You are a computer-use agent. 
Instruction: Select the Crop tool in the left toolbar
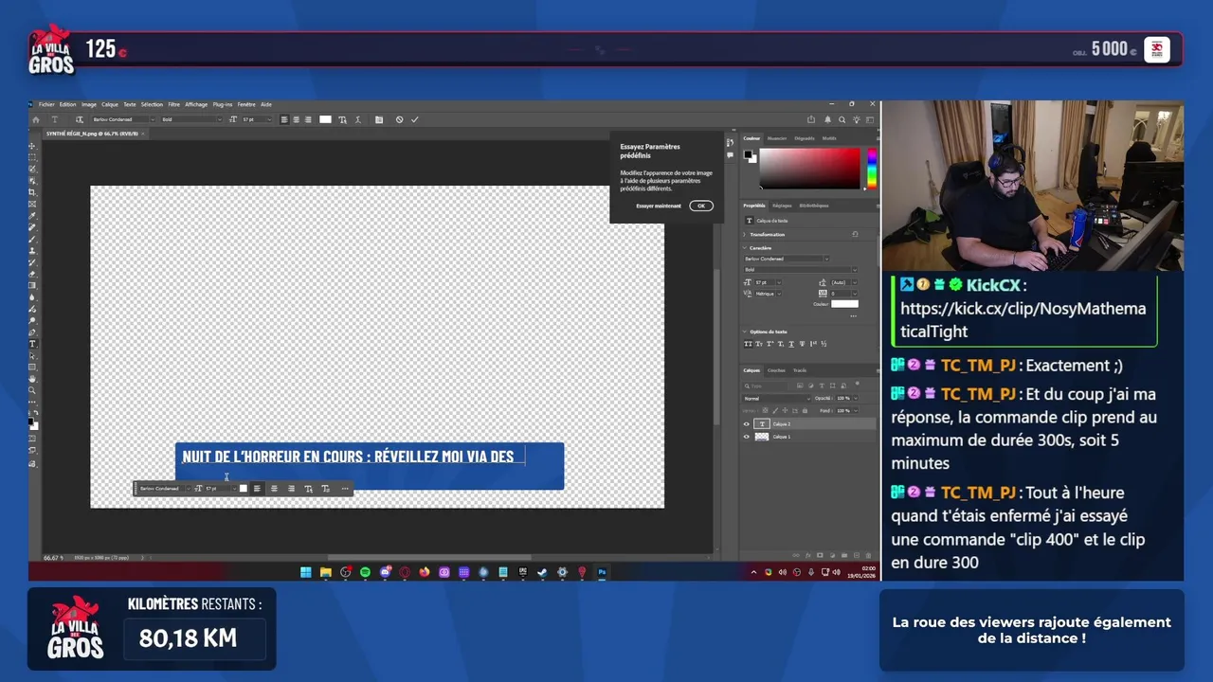tap(33, 192)
